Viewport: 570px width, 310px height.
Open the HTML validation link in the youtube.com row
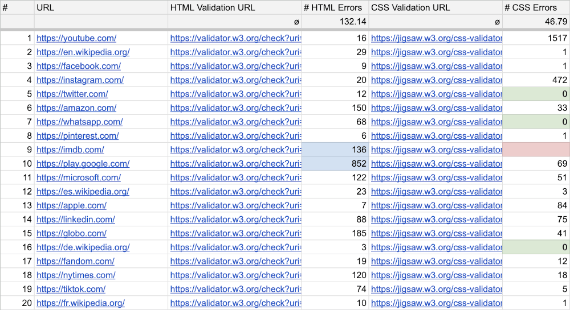235,38
